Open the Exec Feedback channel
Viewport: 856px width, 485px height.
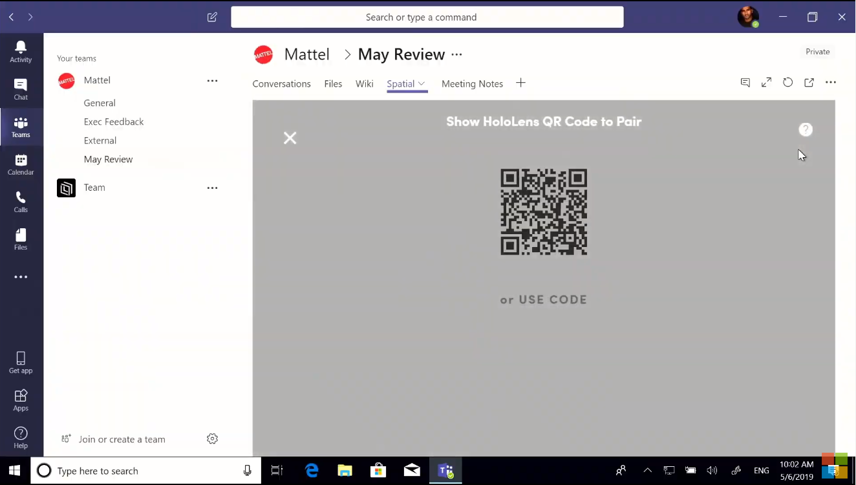coord(114,122)
